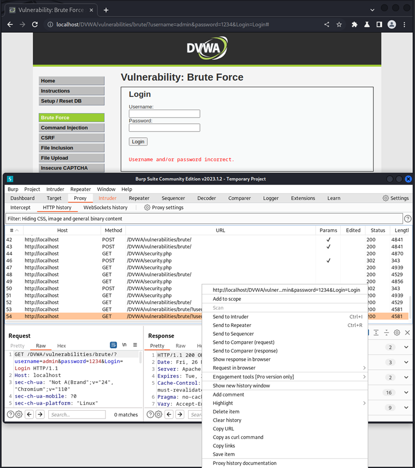Open Response search settings gear
Image resolution: width=415 pixels, height=468 pixels.
(158, 414)
